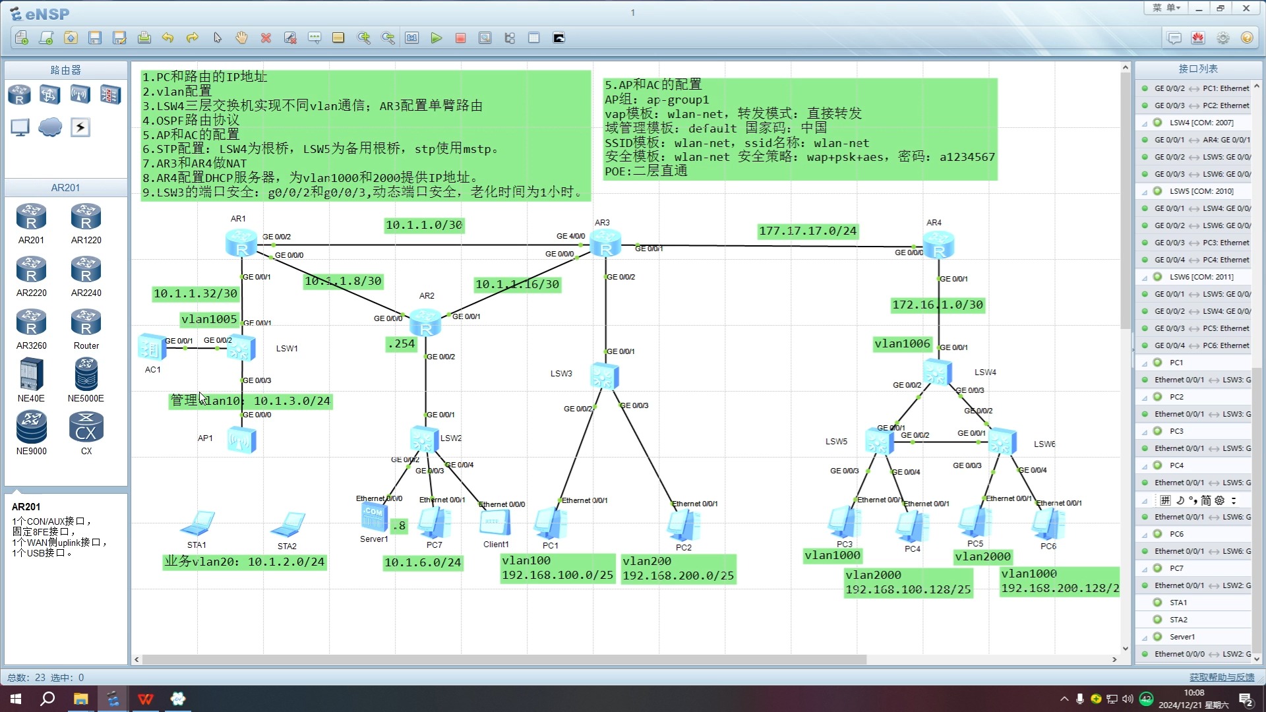The image size is (1266, 712).
Task: Collapse the LSW6 [COM: 2011] tree node
Action: click(1145, 277)
